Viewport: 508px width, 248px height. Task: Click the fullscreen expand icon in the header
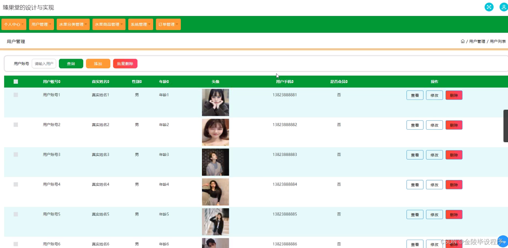click(x=489, y=7)
